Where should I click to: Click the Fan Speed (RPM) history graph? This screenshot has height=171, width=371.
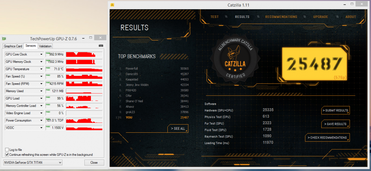click(84, 84)
